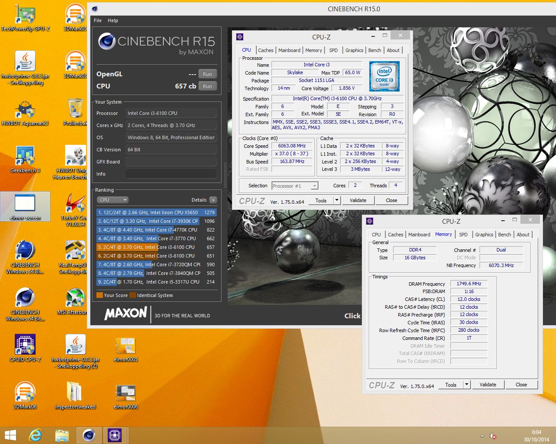556x444 pixels.
Task: Open the CPUID CPU-Z desktop shortcut
Action: pyautogui.click(x=25, y=348)
